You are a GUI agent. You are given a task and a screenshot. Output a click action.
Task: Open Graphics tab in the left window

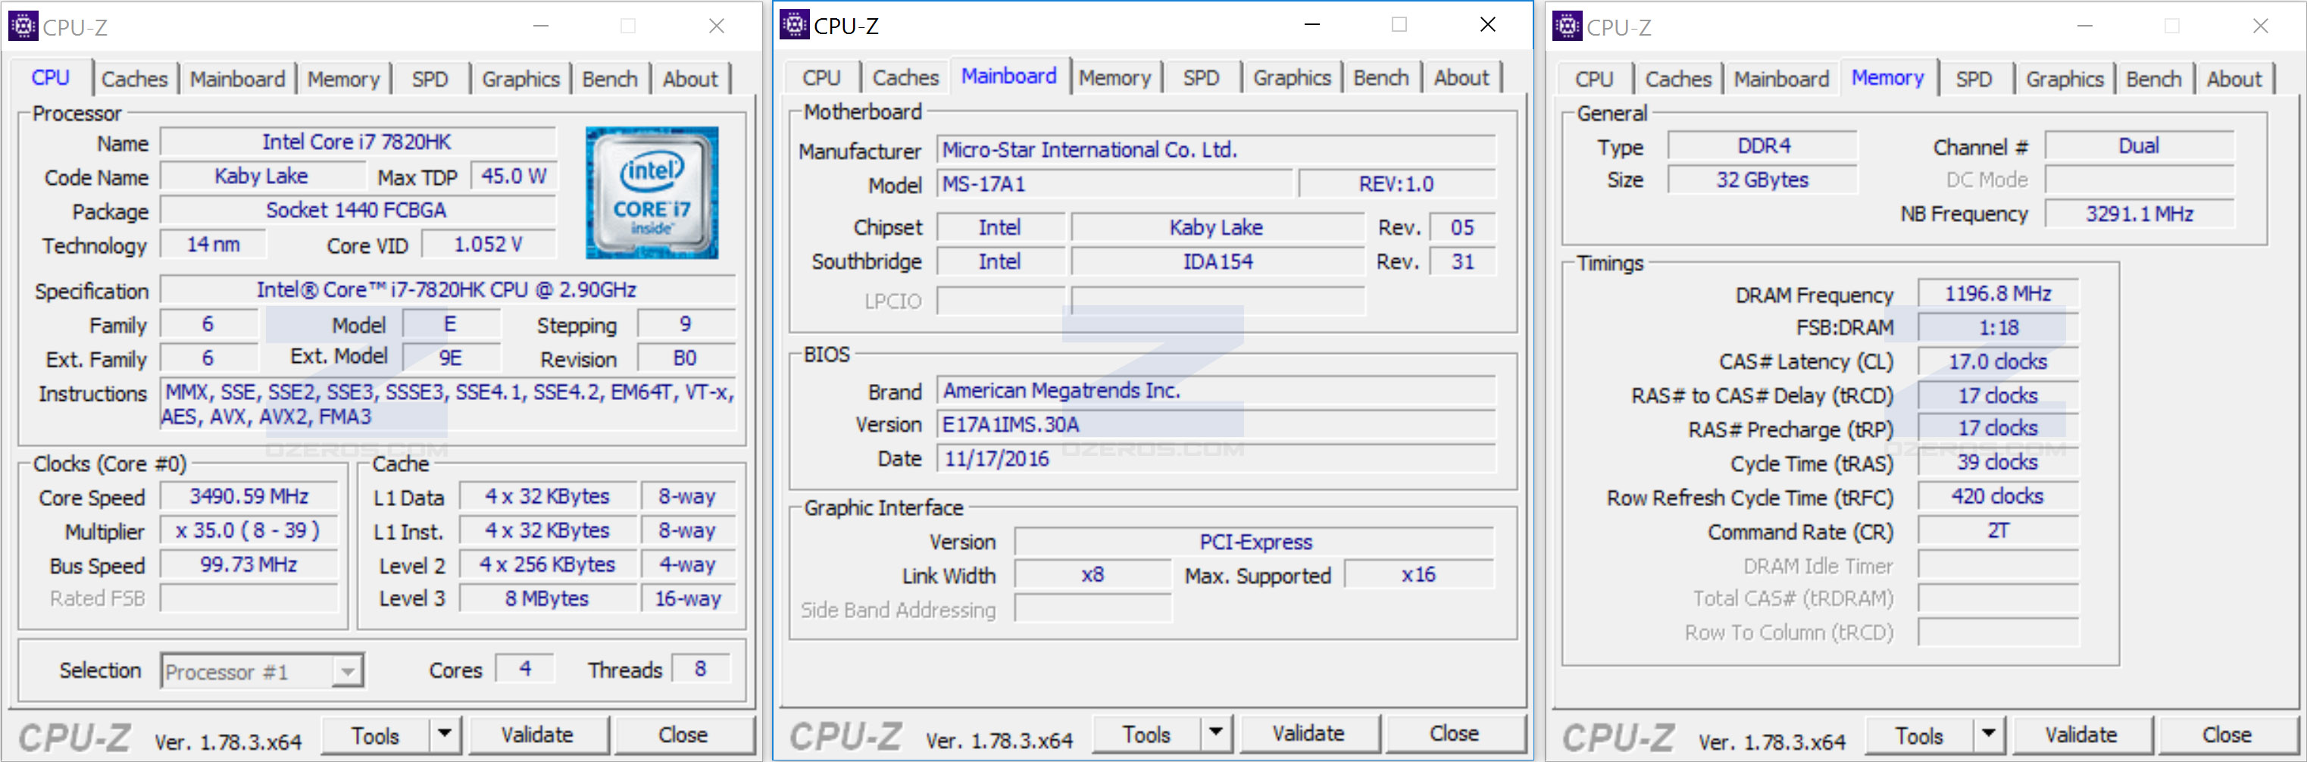(x=520, y=79)
